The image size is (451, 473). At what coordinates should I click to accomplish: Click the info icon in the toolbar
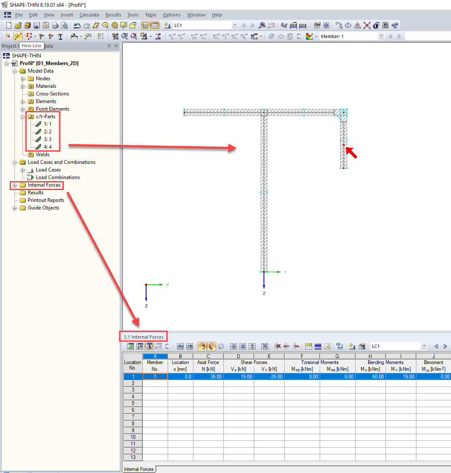pyautogui.click(x=376, y=25)
